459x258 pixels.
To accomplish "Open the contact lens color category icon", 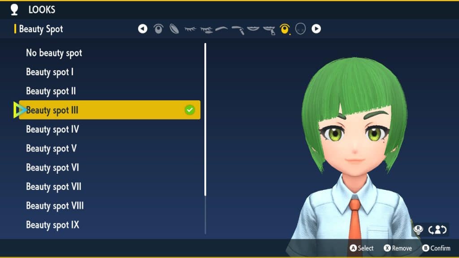I will click(x=174, y=29).
